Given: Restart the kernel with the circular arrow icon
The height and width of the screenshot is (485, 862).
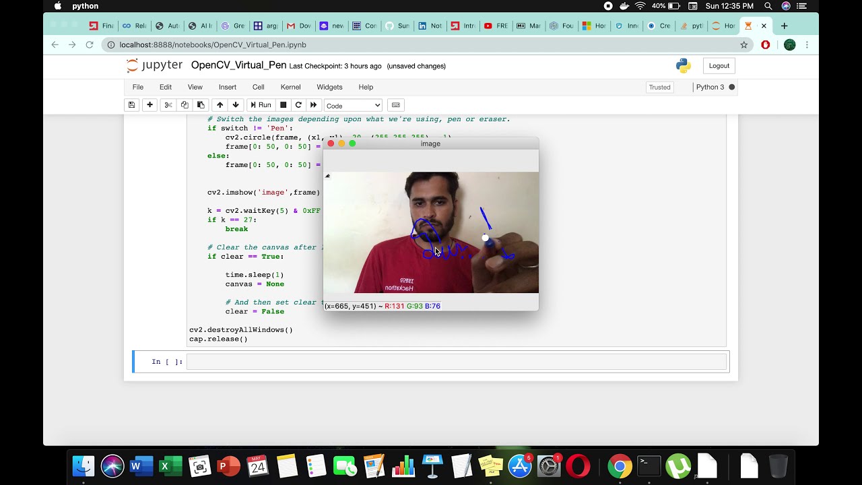Looking at the screenshot, I should tap(298, 105).
